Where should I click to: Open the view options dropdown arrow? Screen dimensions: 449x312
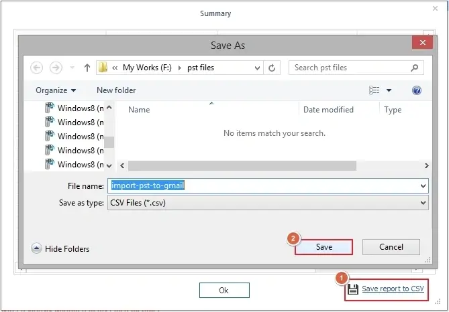389,90
